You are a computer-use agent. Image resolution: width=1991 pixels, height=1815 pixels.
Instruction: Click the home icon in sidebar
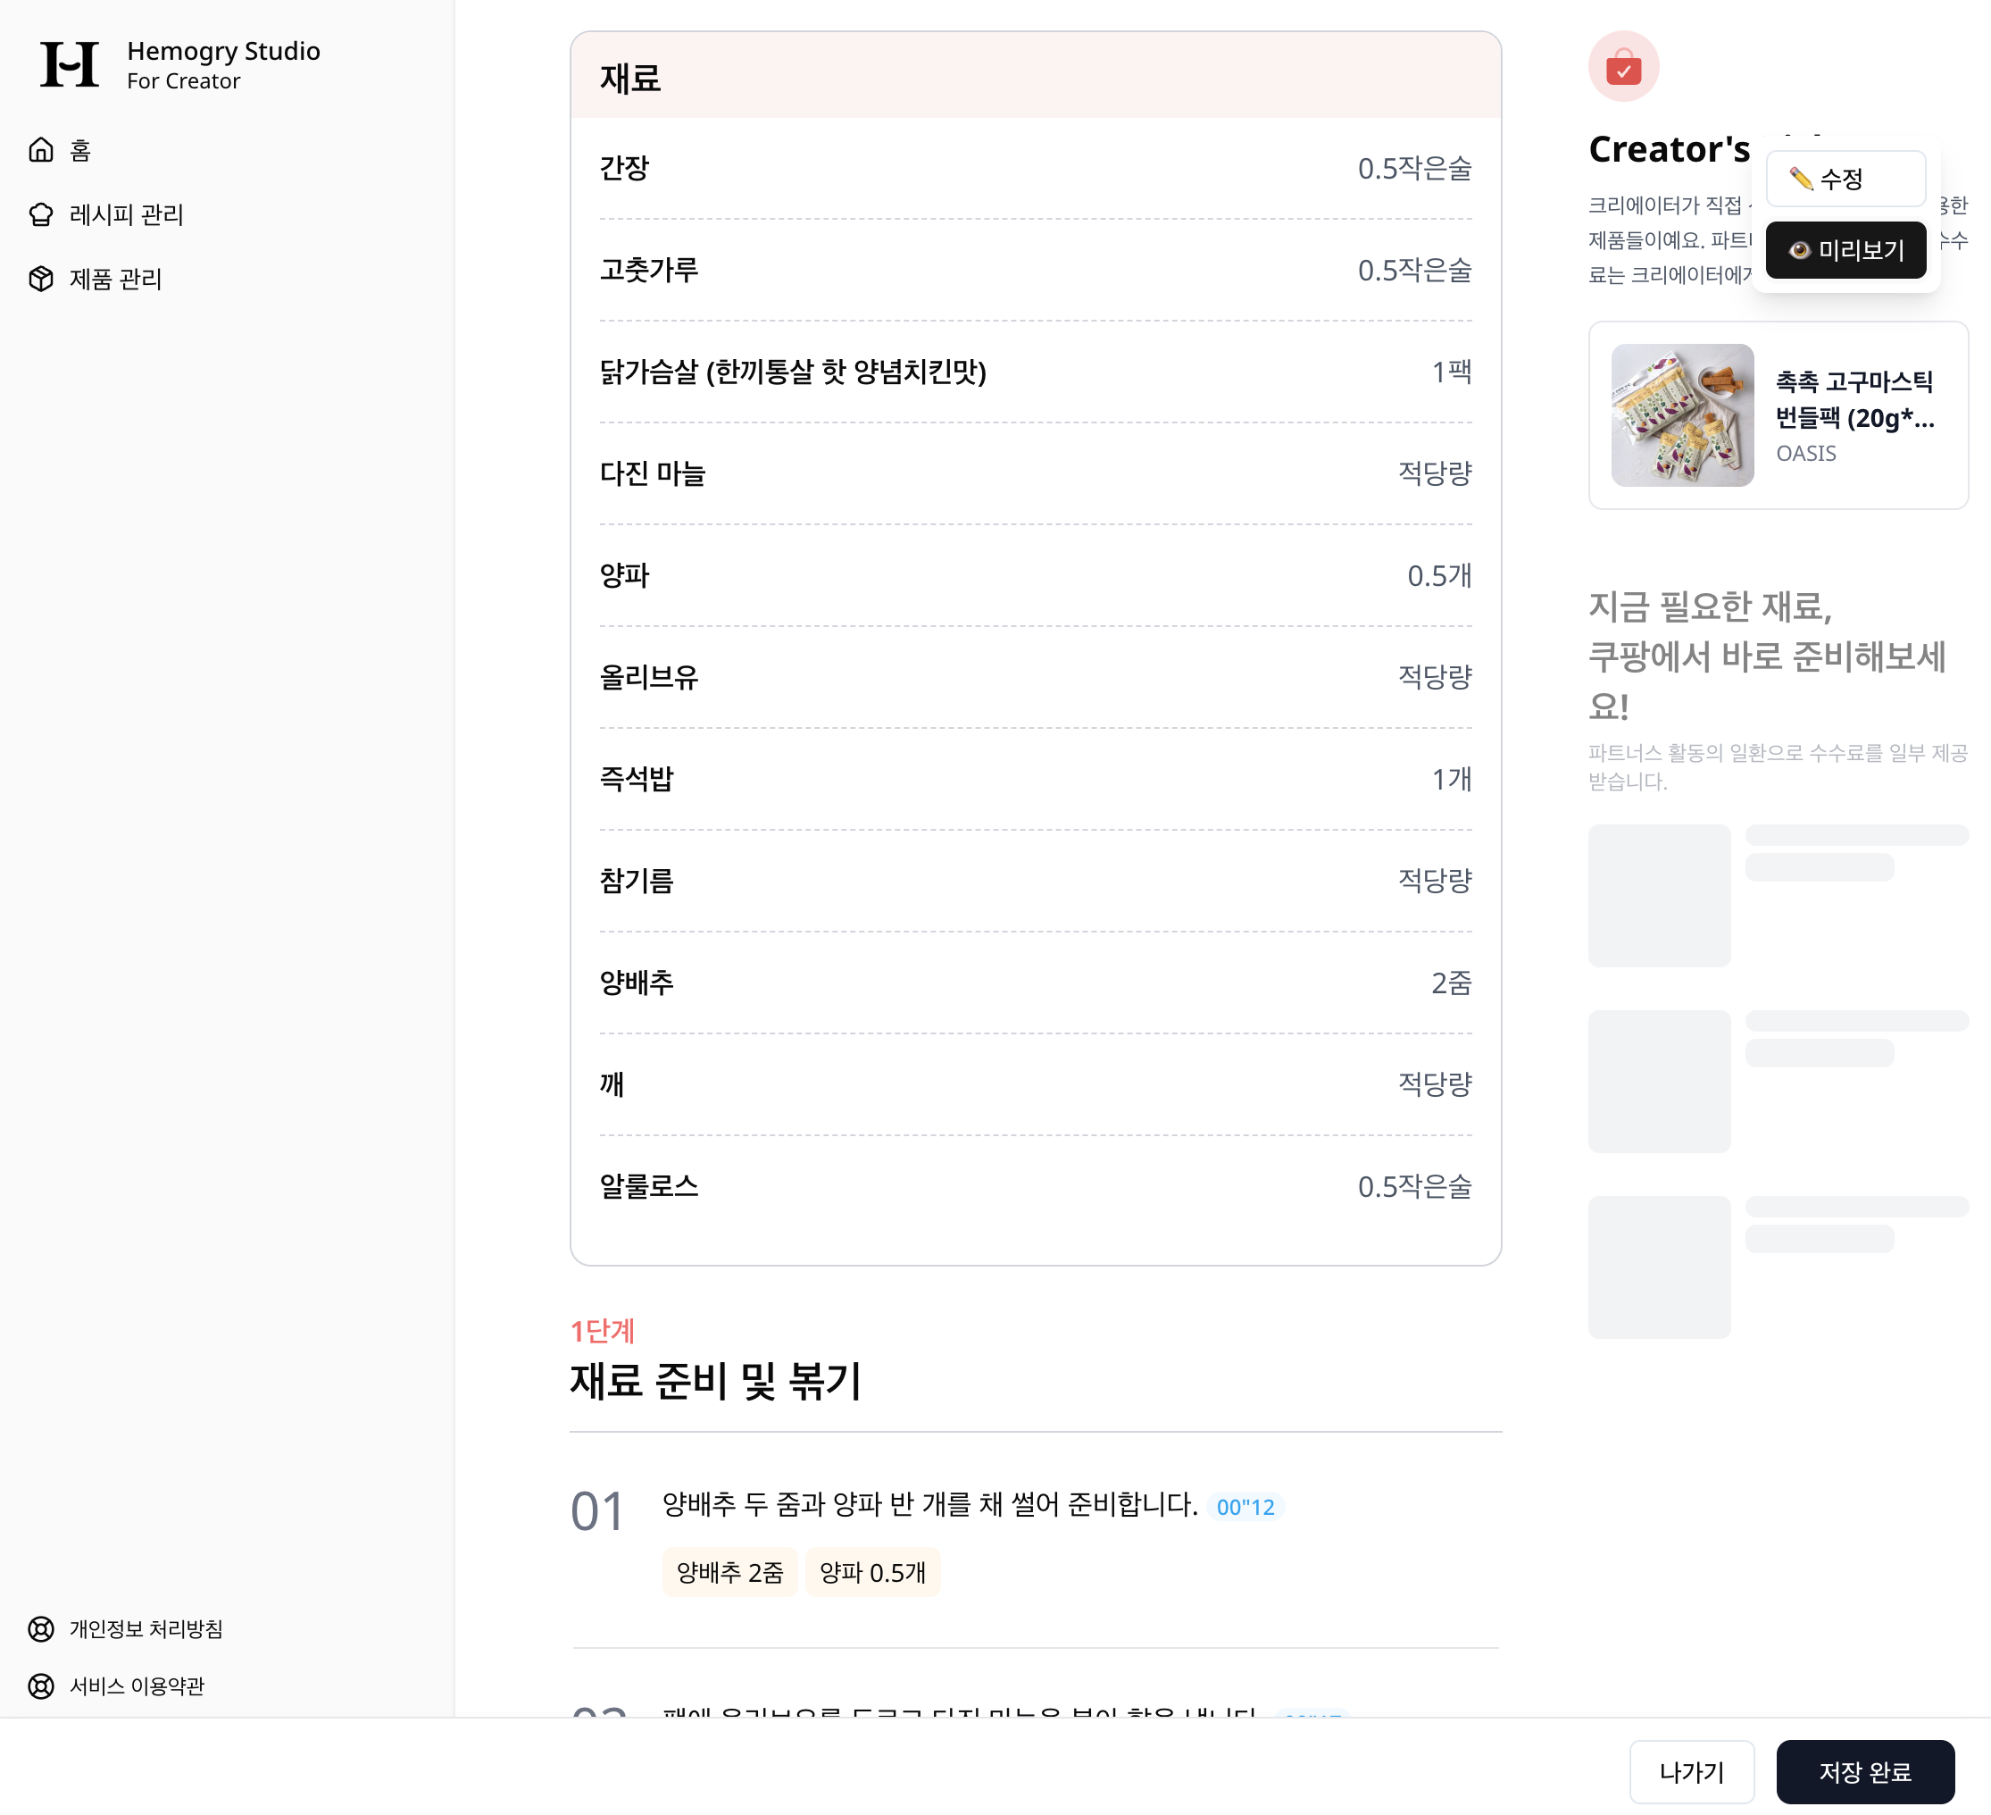(x=40, y=150)
